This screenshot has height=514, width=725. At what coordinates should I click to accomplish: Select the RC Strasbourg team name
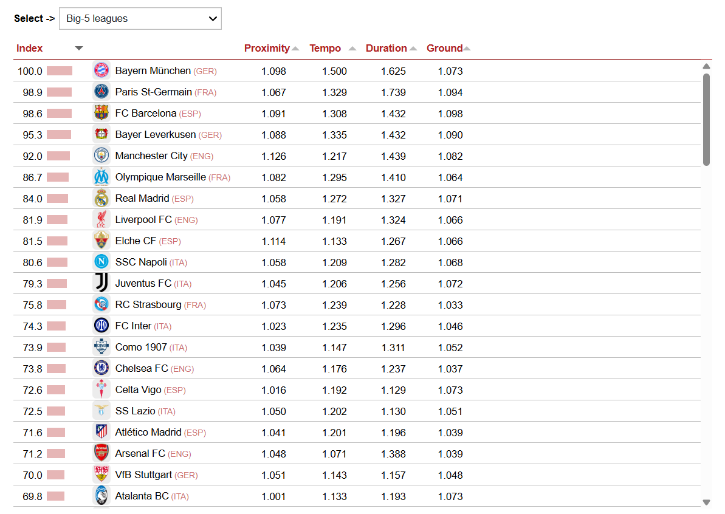coord(148,304)
